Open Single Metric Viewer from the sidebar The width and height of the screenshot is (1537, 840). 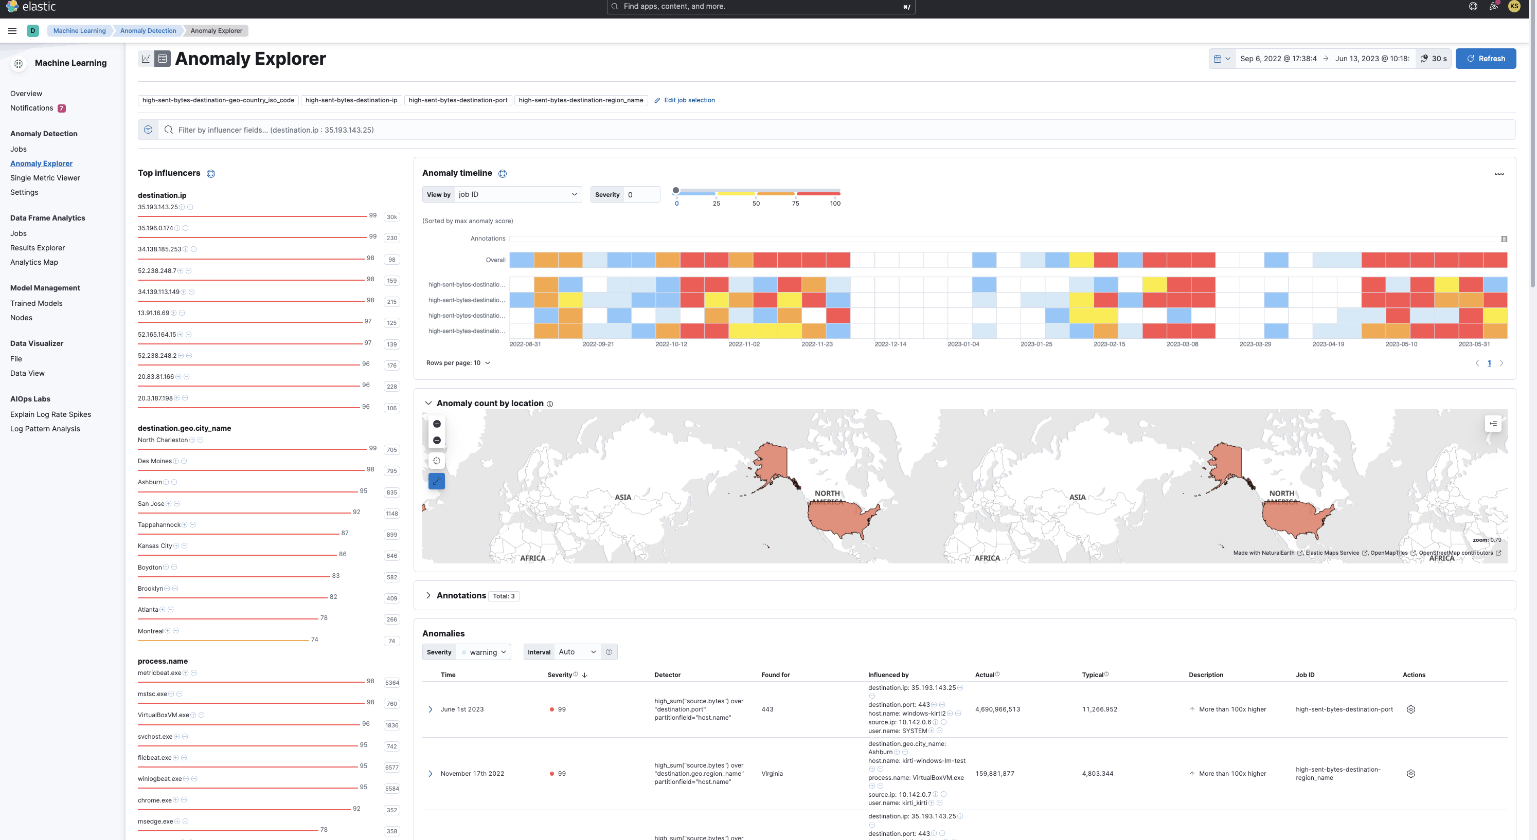(x=45, y=178)
